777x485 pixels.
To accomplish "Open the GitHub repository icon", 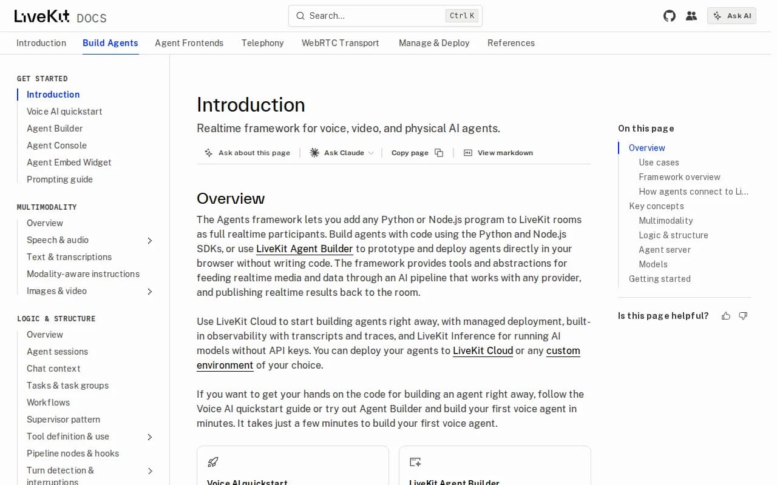I will [x=669, y=16].
